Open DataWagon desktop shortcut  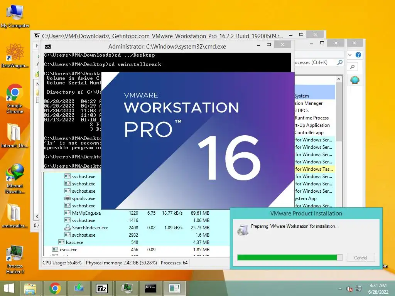[x=15, y=55]
